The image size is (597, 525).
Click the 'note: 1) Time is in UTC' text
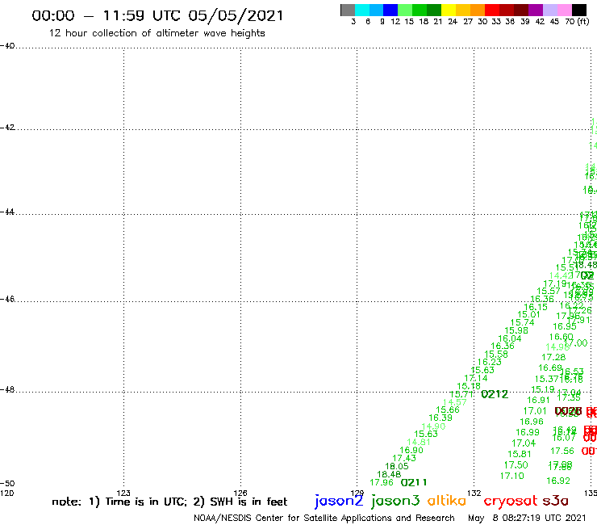coord(119,502)
